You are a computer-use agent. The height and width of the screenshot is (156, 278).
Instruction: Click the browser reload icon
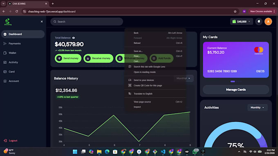[17, 11]
